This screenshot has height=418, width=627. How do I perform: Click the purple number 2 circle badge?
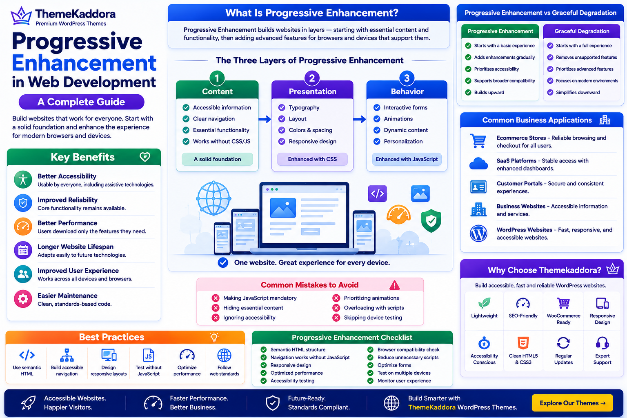coord(312,78)
